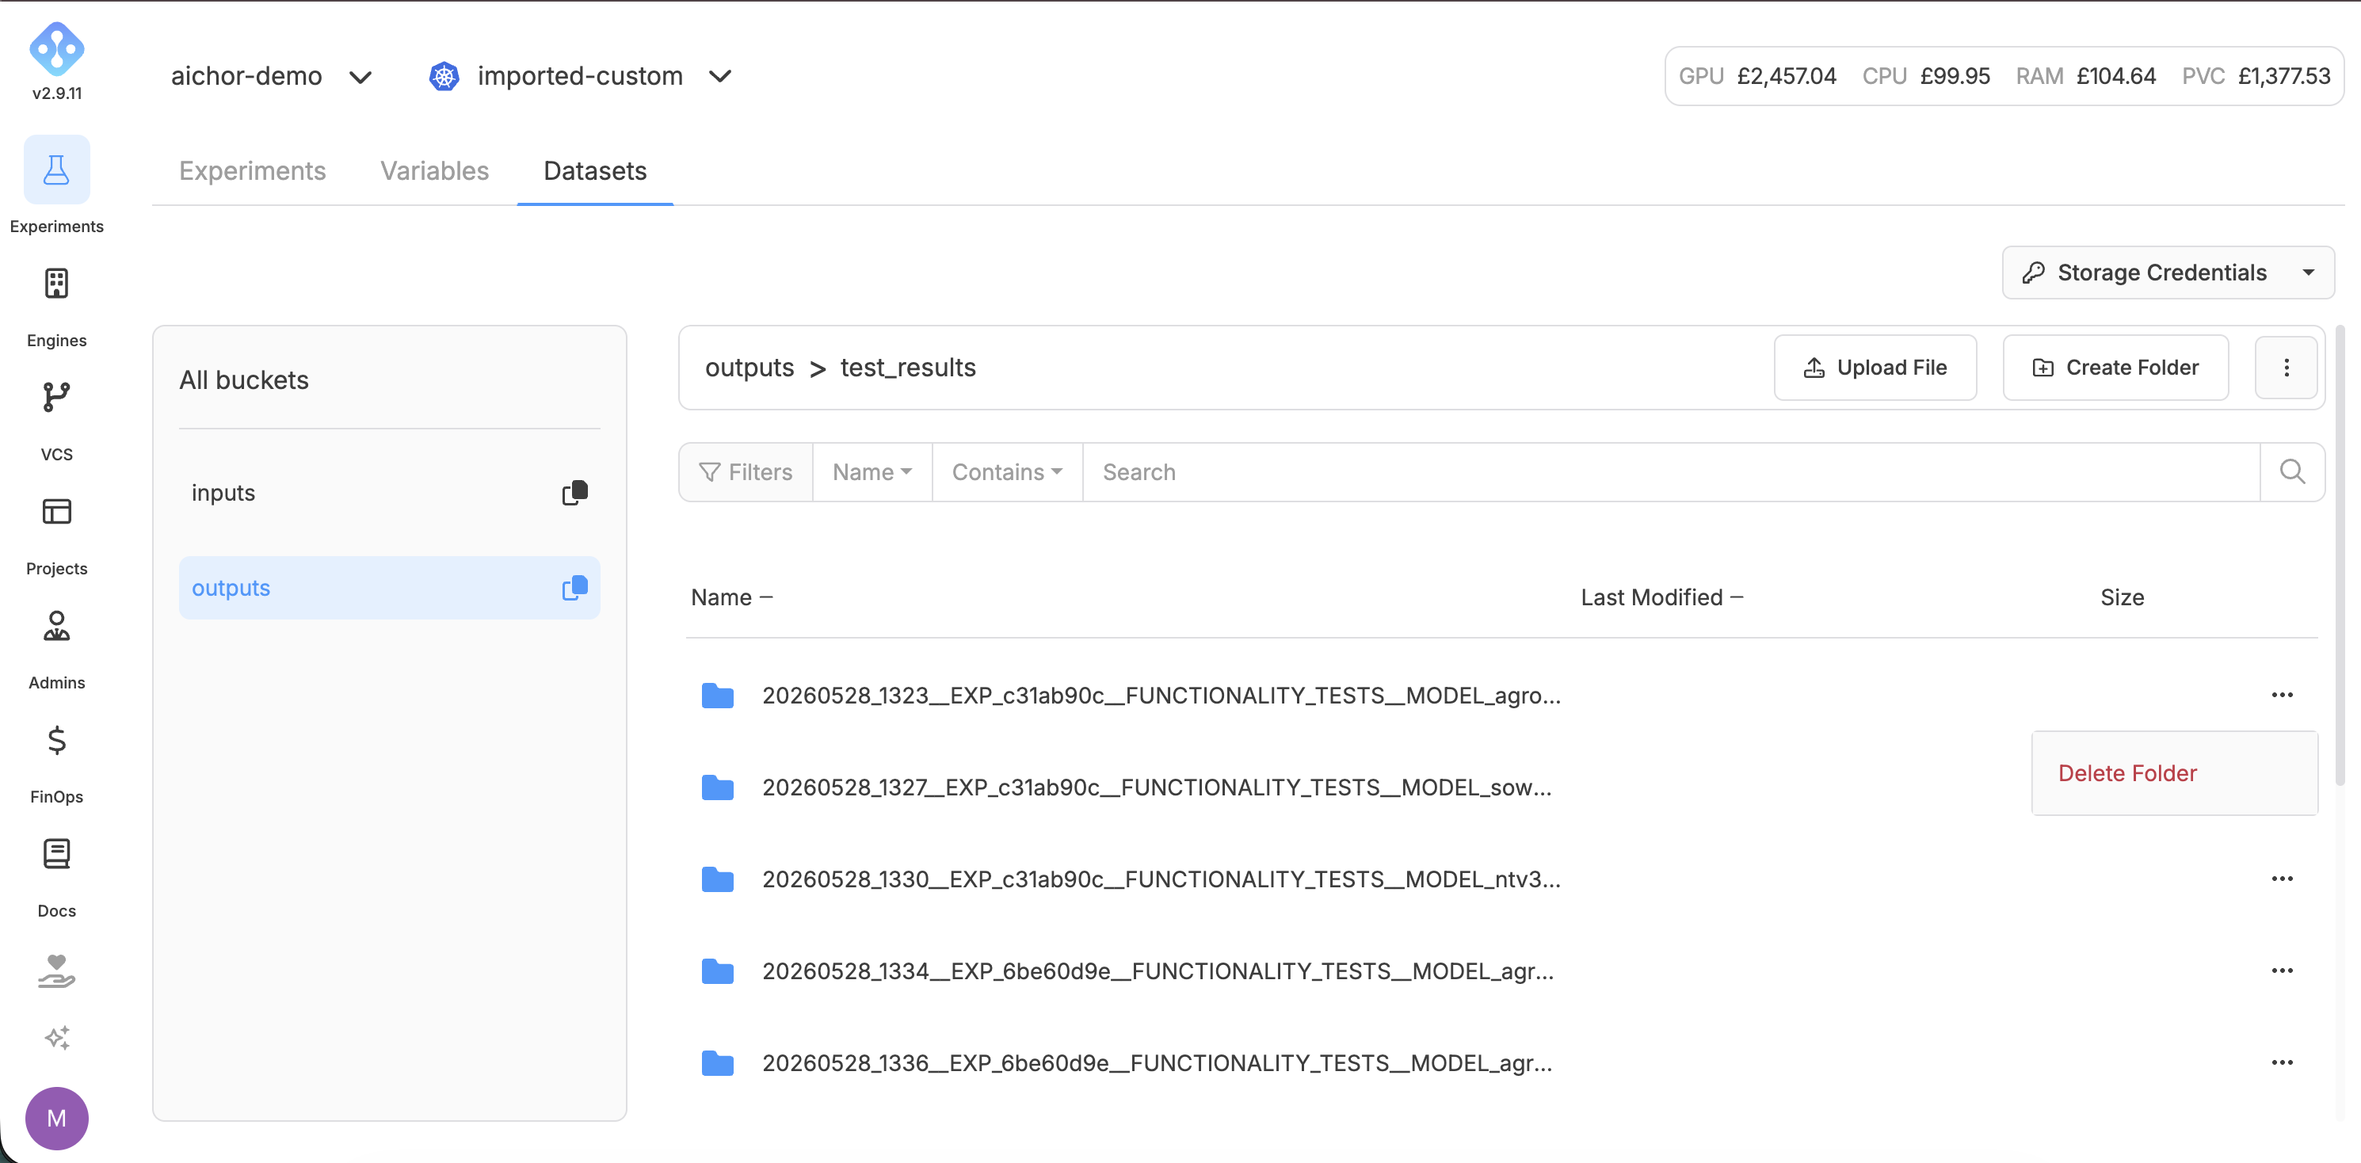
Task: Open the Experiments flask sidebar icon
Action: click(x=57, y=170)
